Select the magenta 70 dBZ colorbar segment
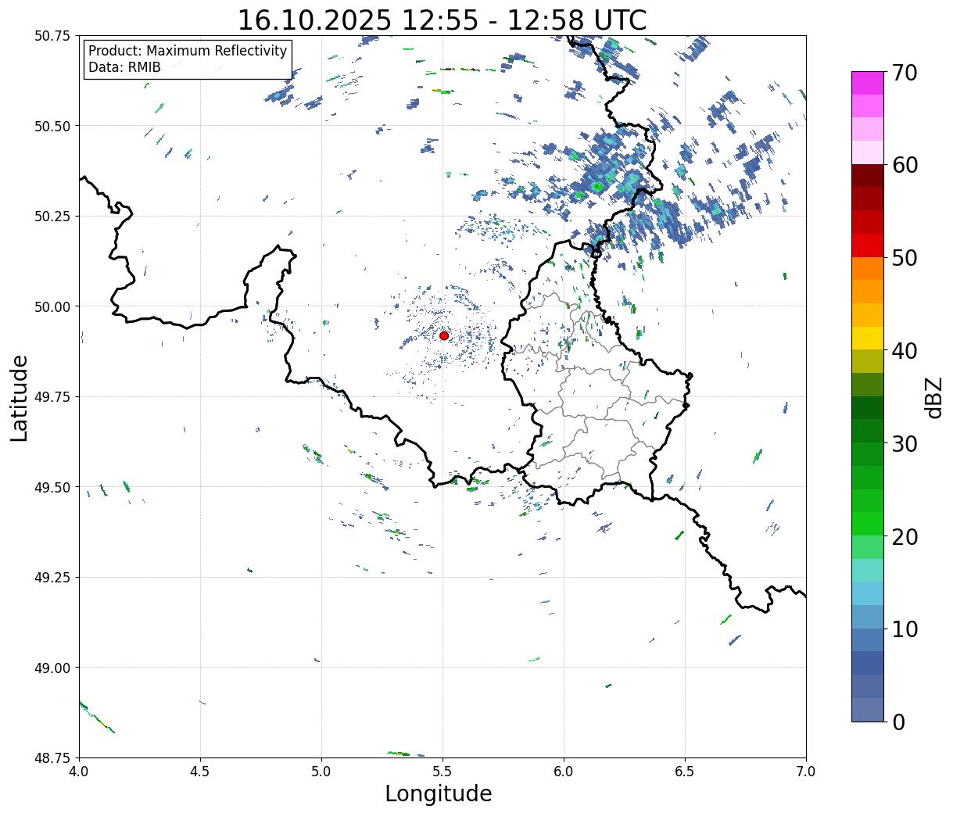Image resolution: width=953 pixels, height=813 pixels. 868,83
